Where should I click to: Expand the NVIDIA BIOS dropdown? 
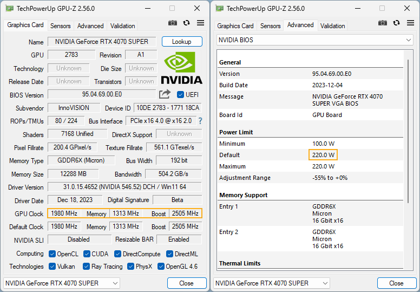pyautogui.click(x=315, y=40)
